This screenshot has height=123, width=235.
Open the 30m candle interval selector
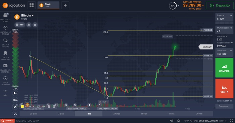pos(15,100)
